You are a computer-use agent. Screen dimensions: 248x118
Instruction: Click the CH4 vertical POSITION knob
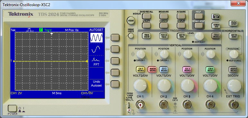tap(210, 54)
